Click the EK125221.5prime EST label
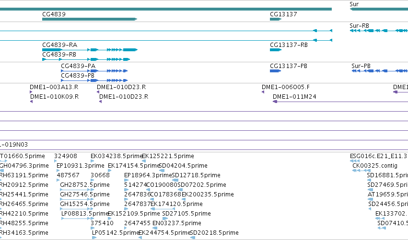Viewport: 408px width, 240px height. point(168,156)
